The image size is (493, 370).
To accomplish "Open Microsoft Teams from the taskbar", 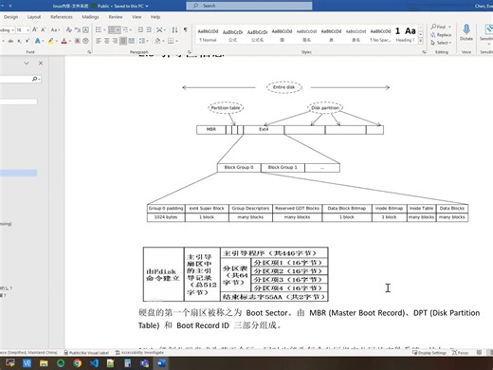I will click(x=144, y=363).
